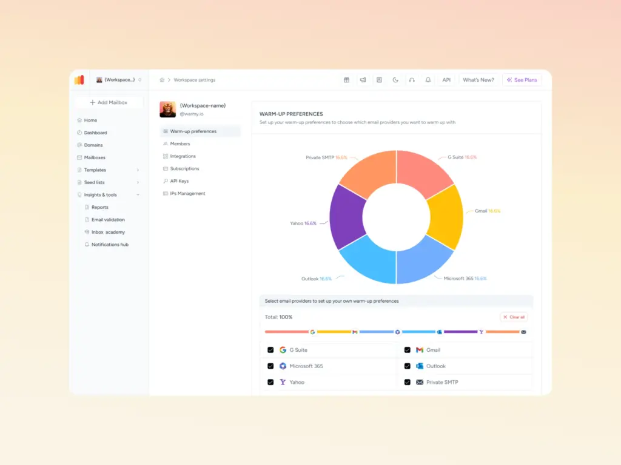The image size is (621, 465).
Task: Toggle dark mode with the moon icon
Action: [395, 80]
